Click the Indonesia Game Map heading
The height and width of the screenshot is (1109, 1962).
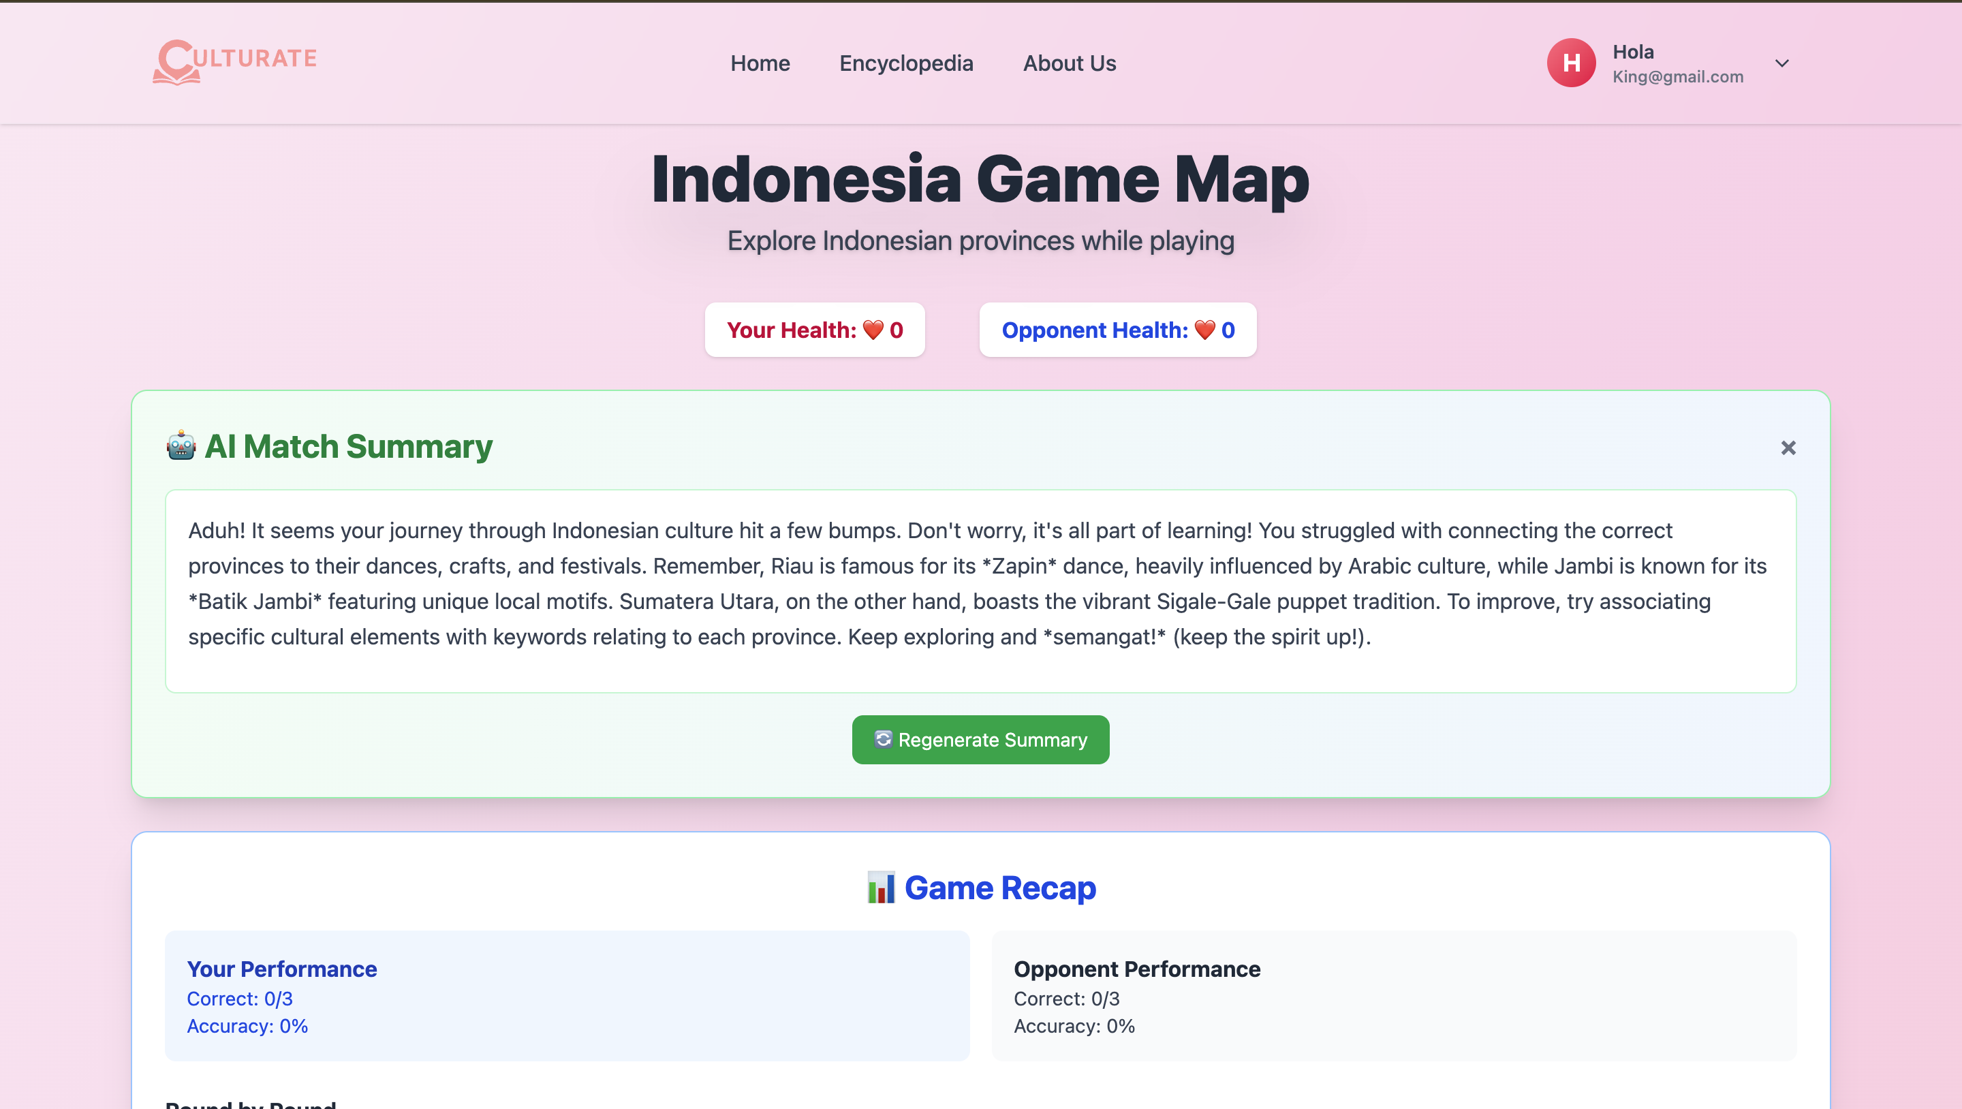point(980,180)
